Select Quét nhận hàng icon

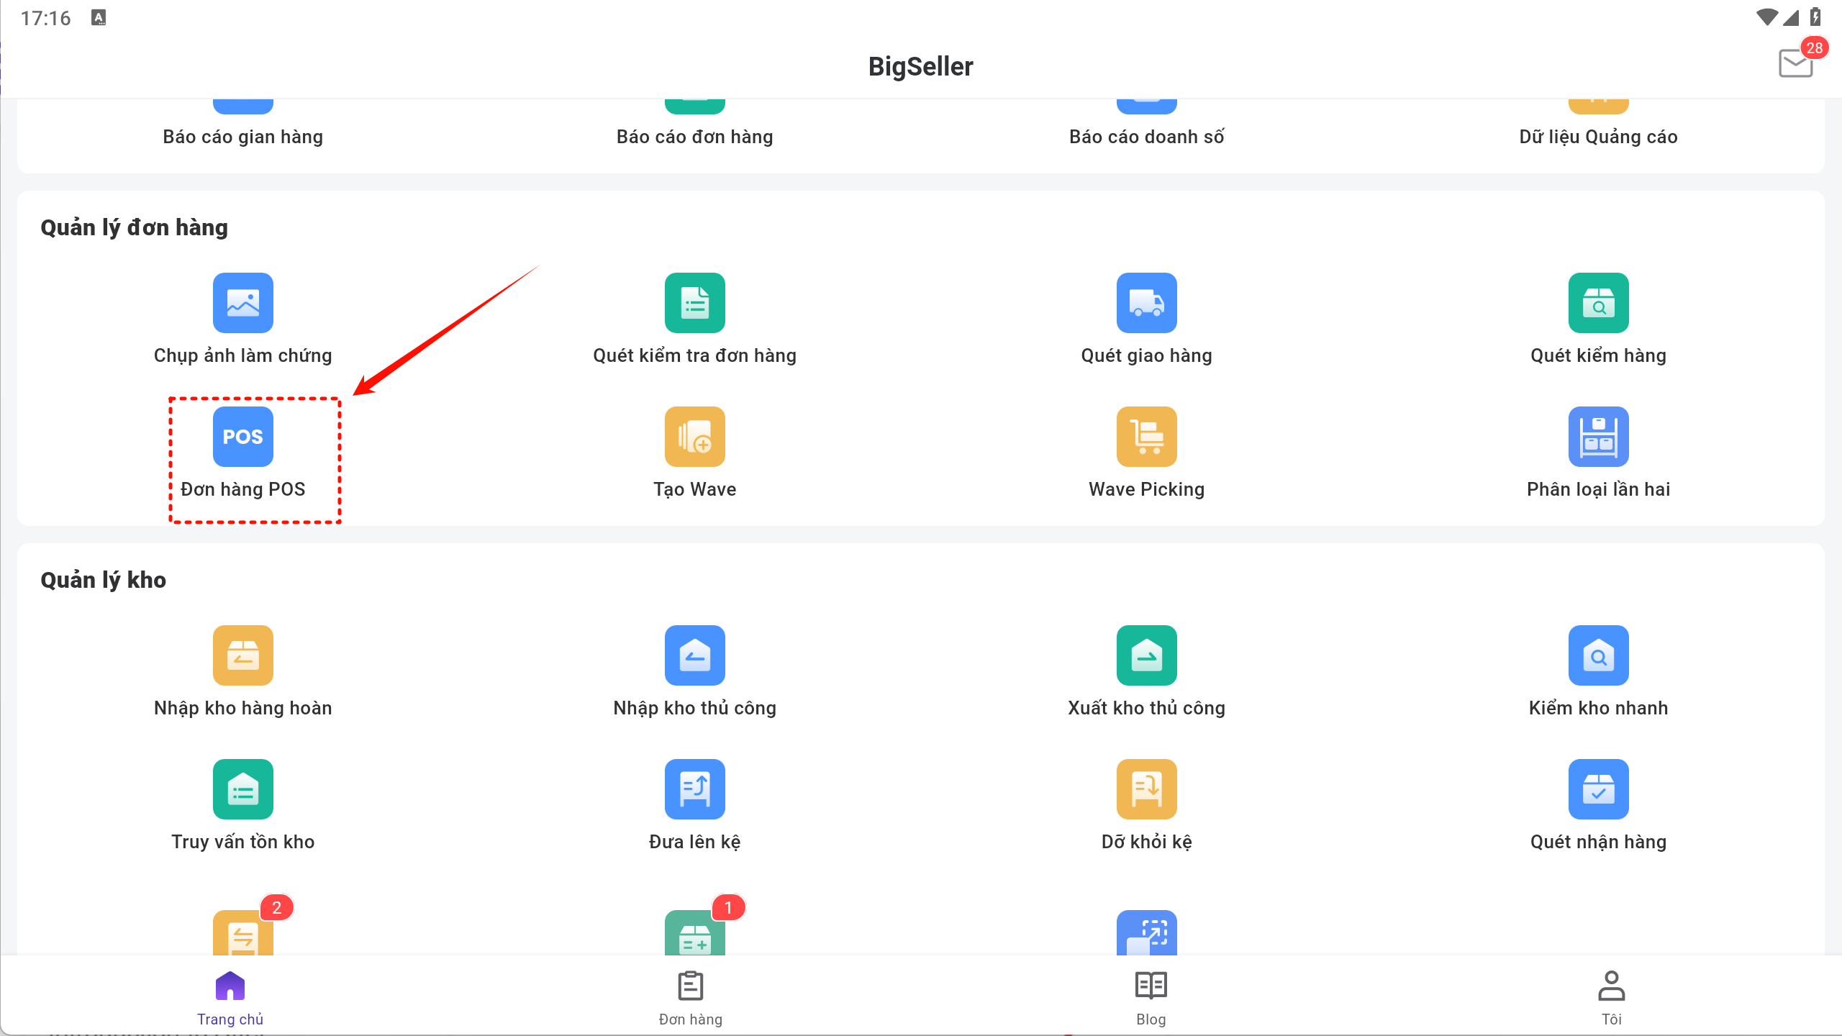pyautogui.click(x=1598, y=789)
